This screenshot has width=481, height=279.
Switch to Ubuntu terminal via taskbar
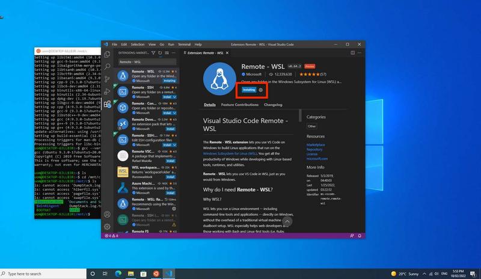tap(156, 274)
